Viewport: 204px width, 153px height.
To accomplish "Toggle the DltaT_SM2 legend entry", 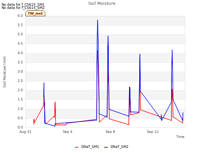I will click(x=116, y=147).
